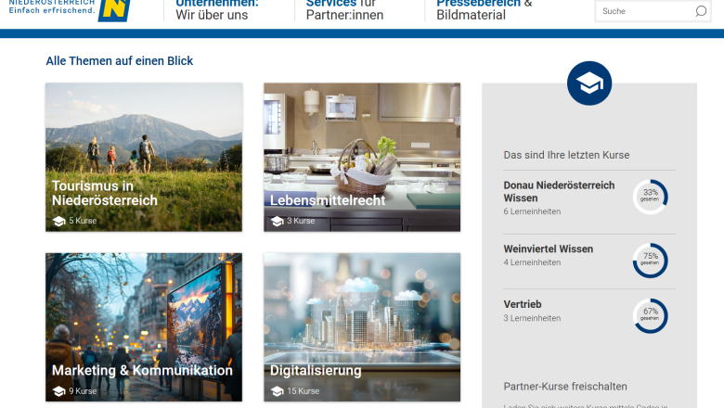
Task: Click 'Partner-Kurse freischalten' heading
Action: tap(565, 387)
